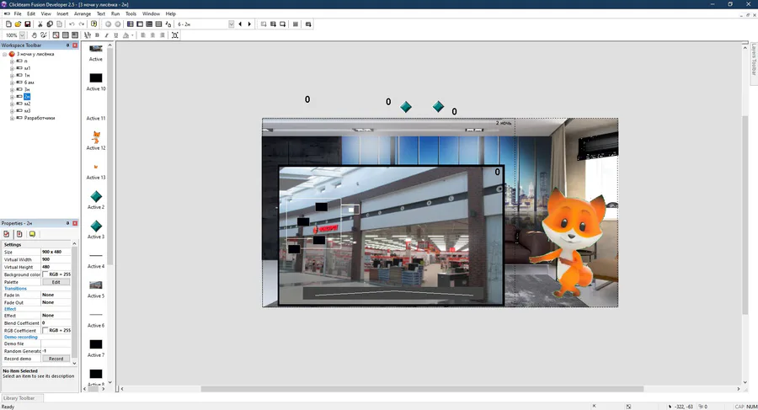Screen dimensions: 758x410
Task: Click the Undo arrow icon
Action: tap(72, 24)
